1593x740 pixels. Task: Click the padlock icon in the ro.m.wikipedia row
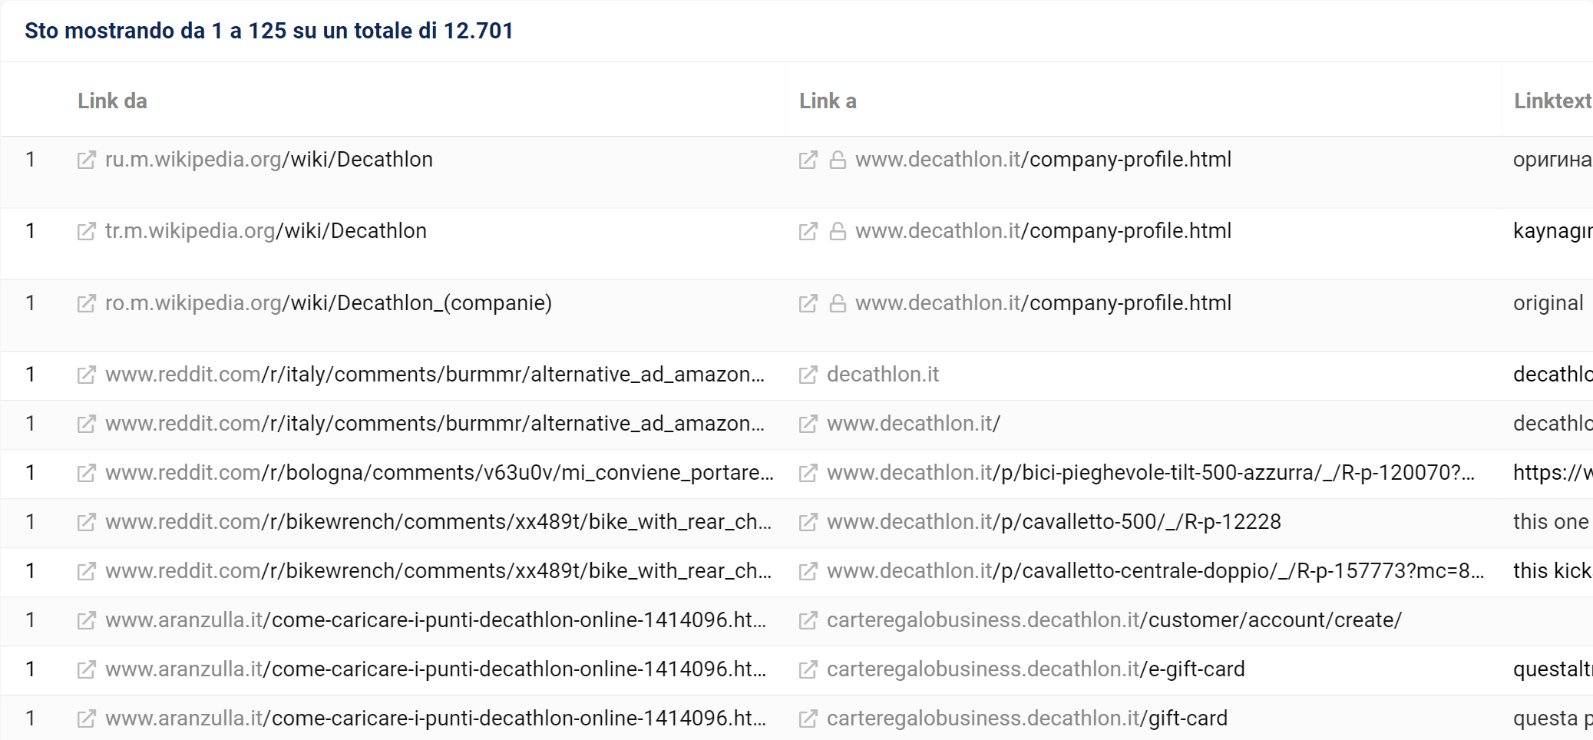click(x=838, y=303)
